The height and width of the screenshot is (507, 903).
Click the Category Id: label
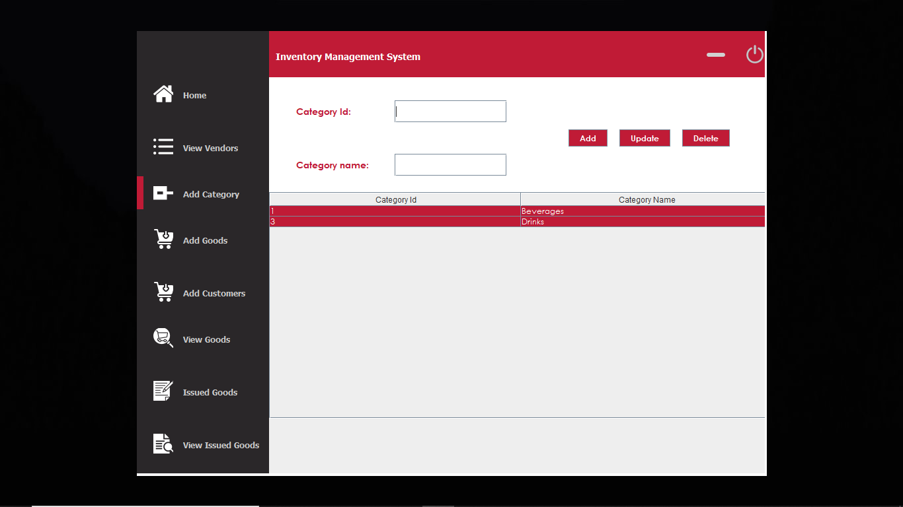323,112
